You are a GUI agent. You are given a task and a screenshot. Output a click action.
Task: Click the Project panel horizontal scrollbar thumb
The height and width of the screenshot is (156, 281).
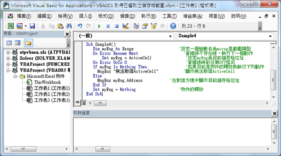pyautogui.click(x=23, y=149)
